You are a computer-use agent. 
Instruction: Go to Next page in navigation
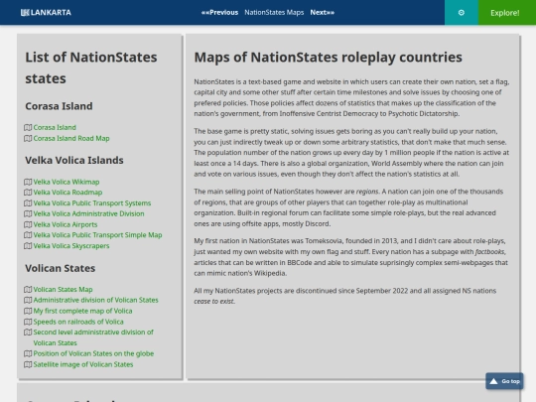pos(323,13)
